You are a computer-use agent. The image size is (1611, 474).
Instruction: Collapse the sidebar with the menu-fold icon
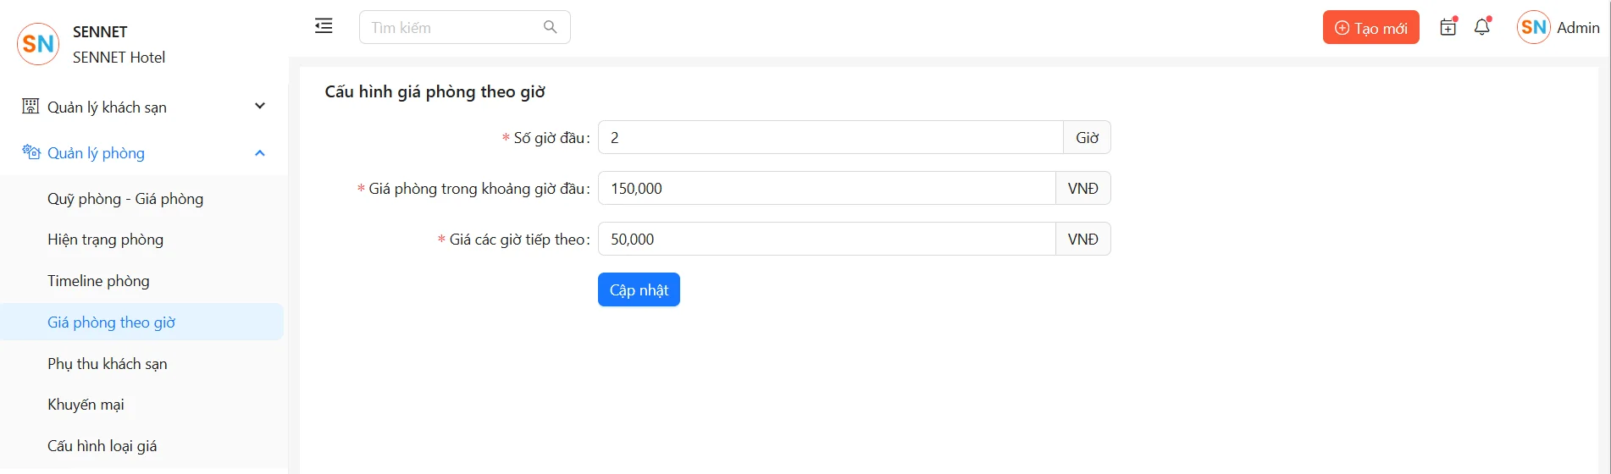(x=324, y=26)
